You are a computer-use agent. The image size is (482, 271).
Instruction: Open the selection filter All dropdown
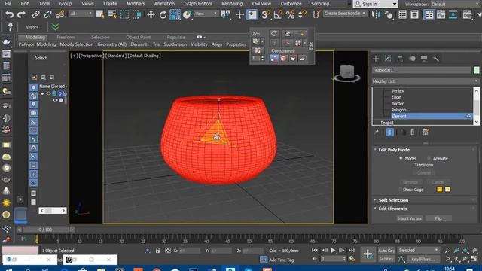[81, 14]
